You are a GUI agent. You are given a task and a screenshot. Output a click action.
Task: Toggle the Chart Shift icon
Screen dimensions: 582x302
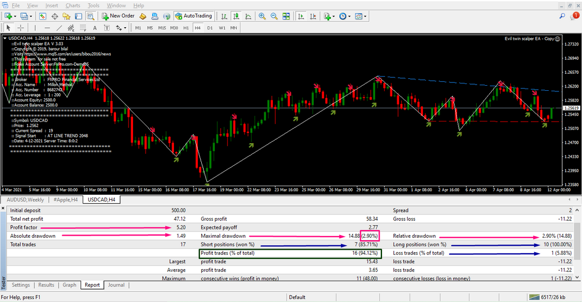313,16
